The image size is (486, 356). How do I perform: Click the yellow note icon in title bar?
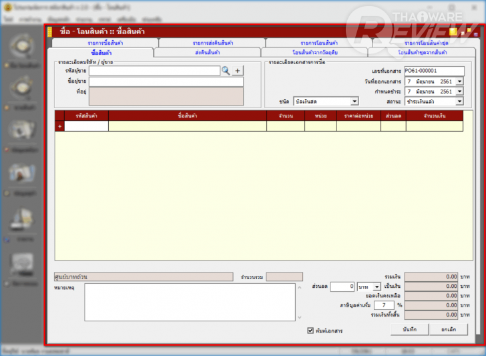[x=453, y=31]
